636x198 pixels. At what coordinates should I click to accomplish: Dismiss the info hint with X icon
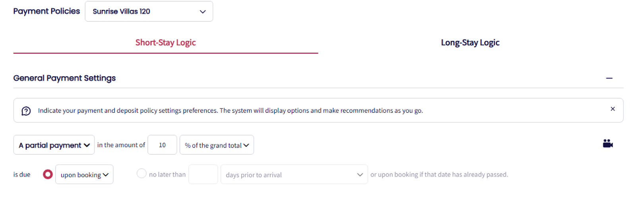pyautogui.click(x=613, y=109)
